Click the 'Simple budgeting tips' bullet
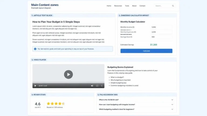The image size is (207, 116). pyautogui.click(x=118, y=83)
